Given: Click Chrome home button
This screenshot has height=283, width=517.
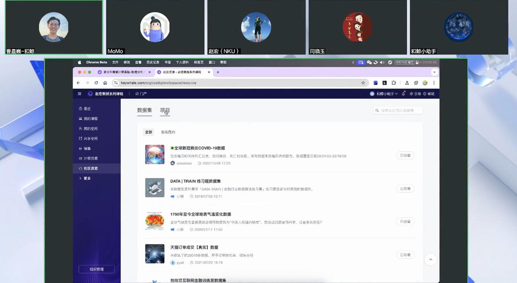Looking at the screenshot, I should pos(105,83).
